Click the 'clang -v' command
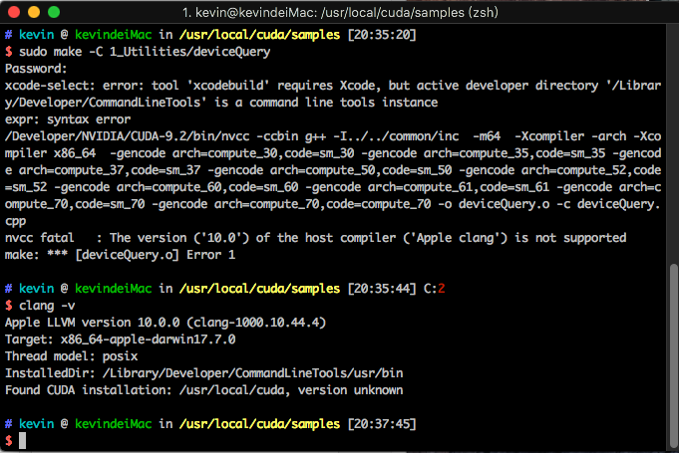This screenshot has height=453, width=679. tap(47, 306)
